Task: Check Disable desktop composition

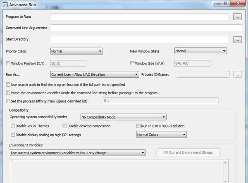Action: (x=65, y=126)
